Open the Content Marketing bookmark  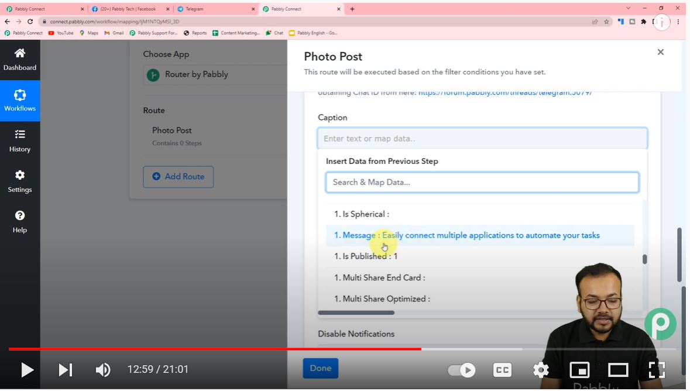(x=236, y=33)
